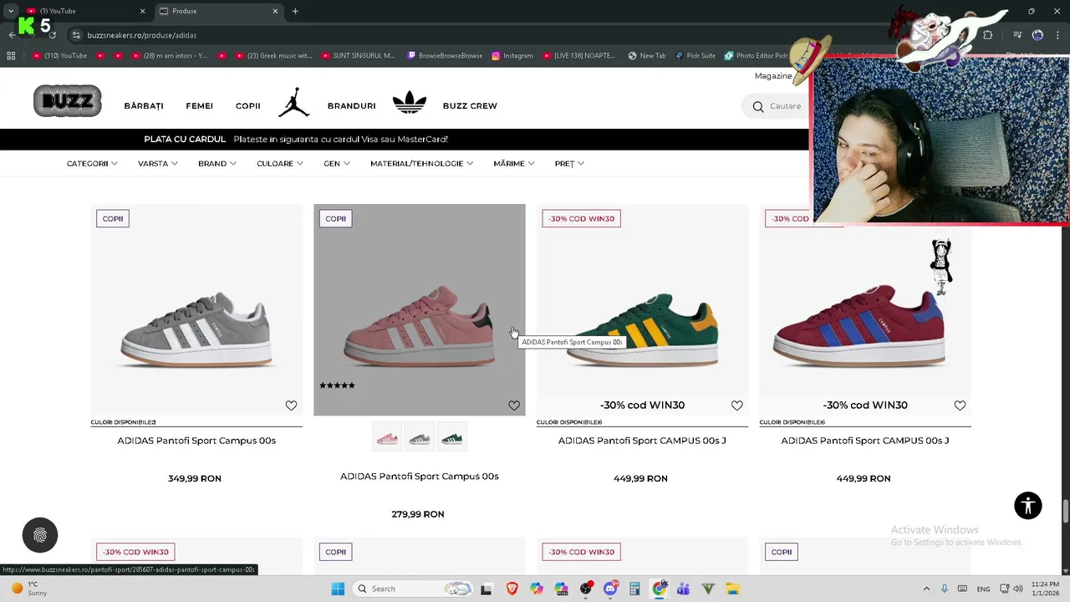Favorite the green CAMPUS 00s J shoe
This screenshot has width=1070, height=602.
pyautogui.click(x=736, y=406)
